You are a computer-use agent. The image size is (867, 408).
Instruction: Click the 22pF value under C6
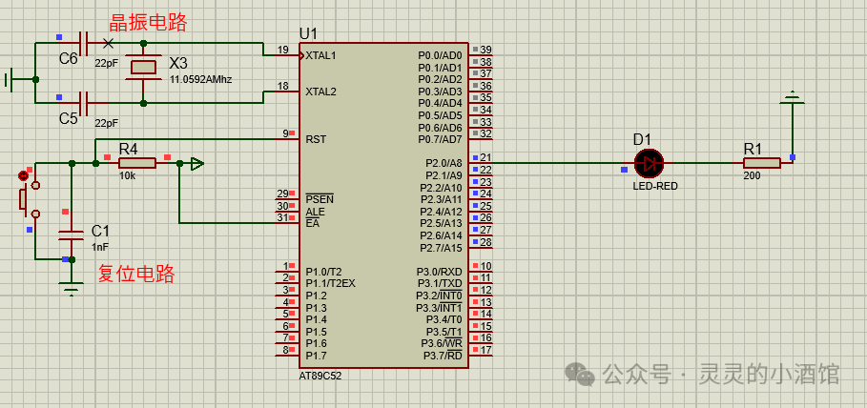[106, 63]
